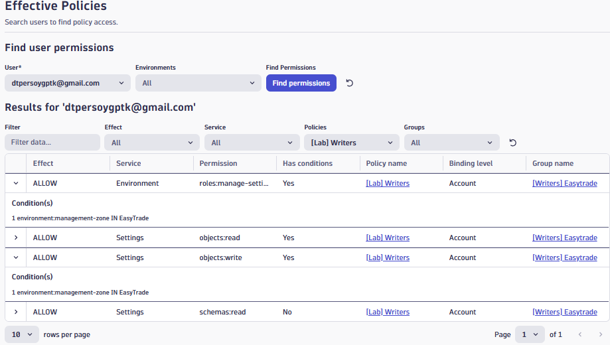Click the Find permissions button
Screen dimensions: 610x345
pyautogui.click(x=301, y=83)
